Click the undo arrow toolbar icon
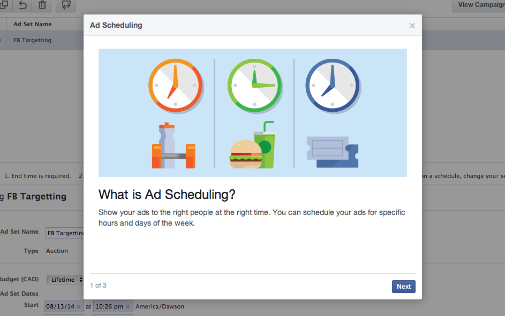The image size is (505, 316). tap(22, 5)
